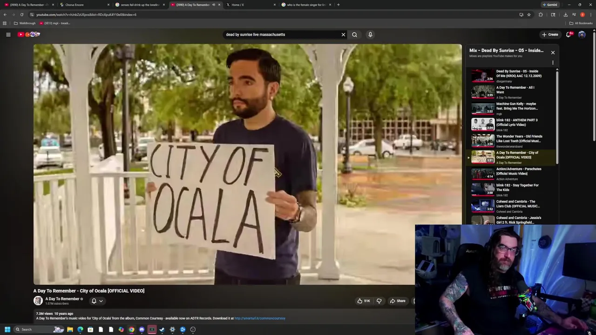
Task: Run search with magnifier button
Action: (x=354, y=34)
